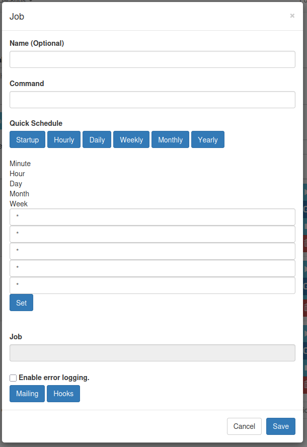
Task: Open the Mailing settings
Action: (27, 380)
